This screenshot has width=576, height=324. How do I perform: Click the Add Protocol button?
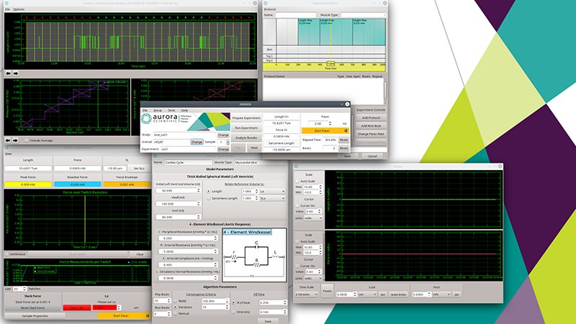pos(371,118)
